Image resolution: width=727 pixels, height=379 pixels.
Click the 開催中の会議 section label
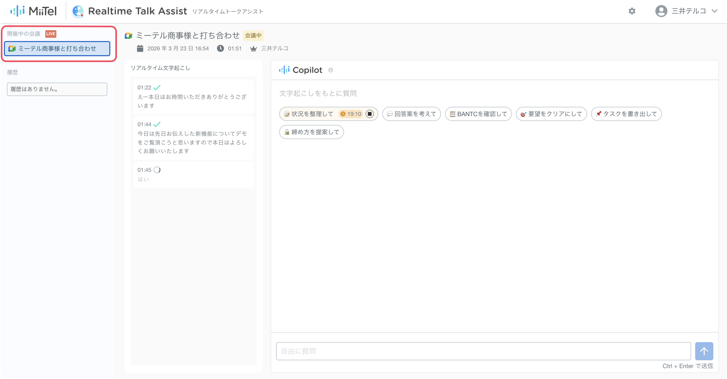click(x=24, y=34)
